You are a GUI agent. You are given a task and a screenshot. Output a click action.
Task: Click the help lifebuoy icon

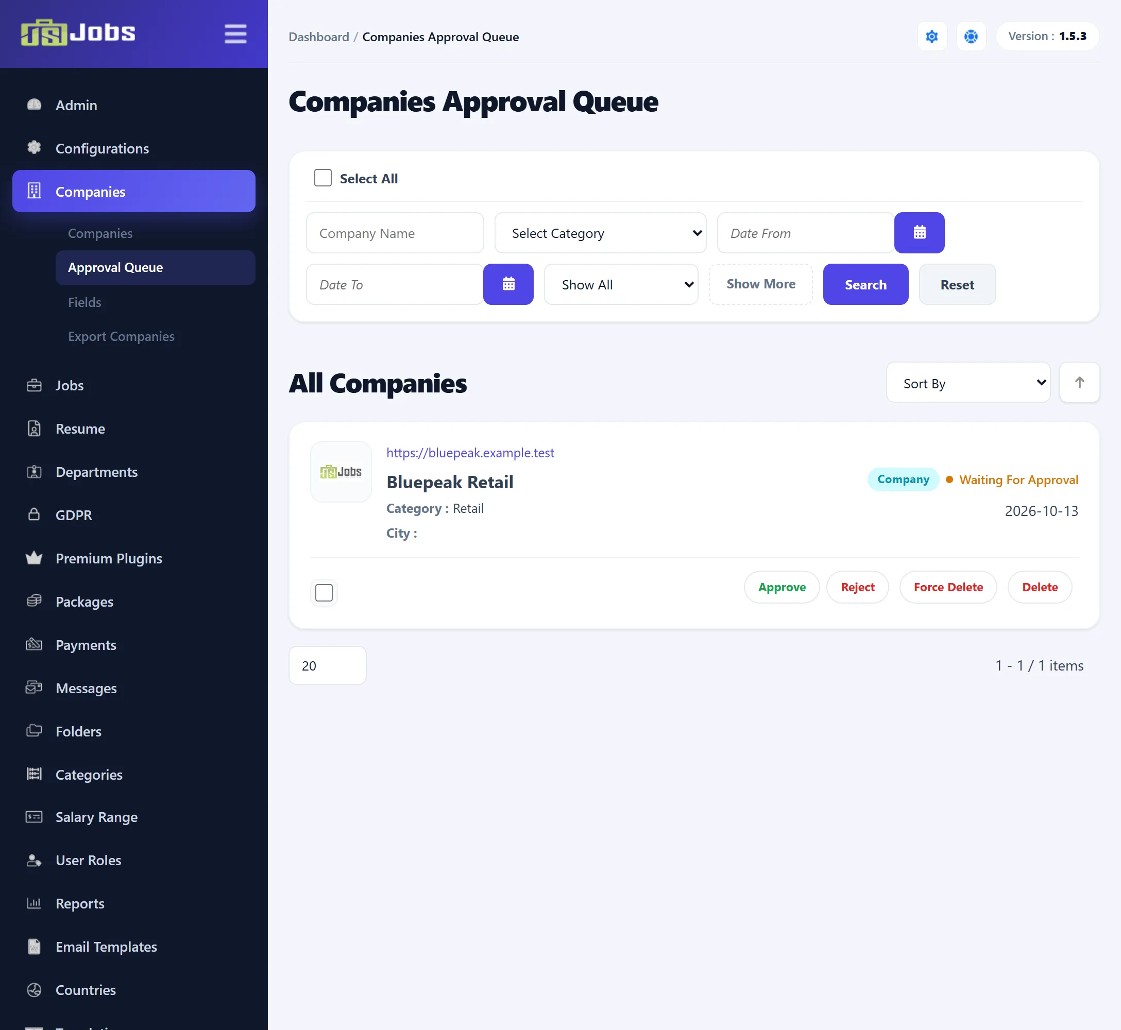pos(971,36)
